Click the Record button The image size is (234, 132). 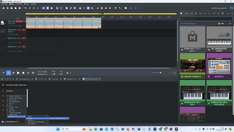point(28,73)
